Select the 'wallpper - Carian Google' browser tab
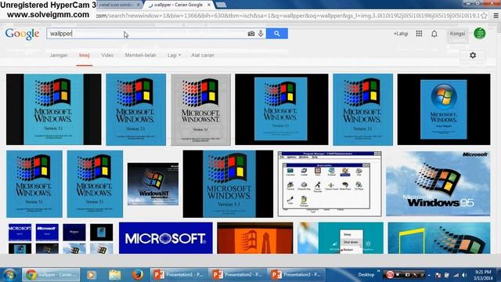 click(x=178, y=5)
